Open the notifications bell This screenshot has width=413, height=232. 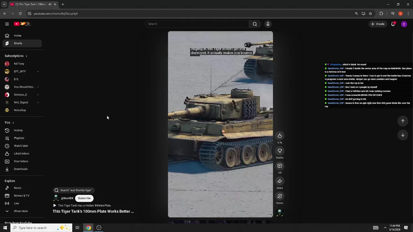click(x=393, y=24)
